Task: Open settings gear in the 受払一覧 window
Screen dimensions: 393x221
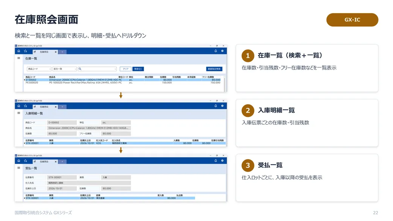Action: pyautogui.click(x=222, y=161)
